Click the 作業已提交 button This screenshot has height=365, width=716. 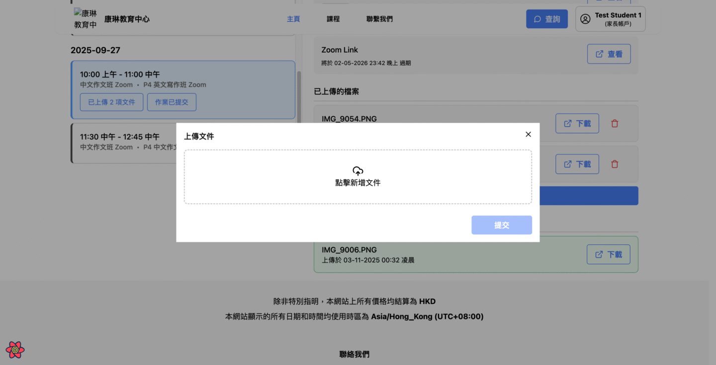172,102
